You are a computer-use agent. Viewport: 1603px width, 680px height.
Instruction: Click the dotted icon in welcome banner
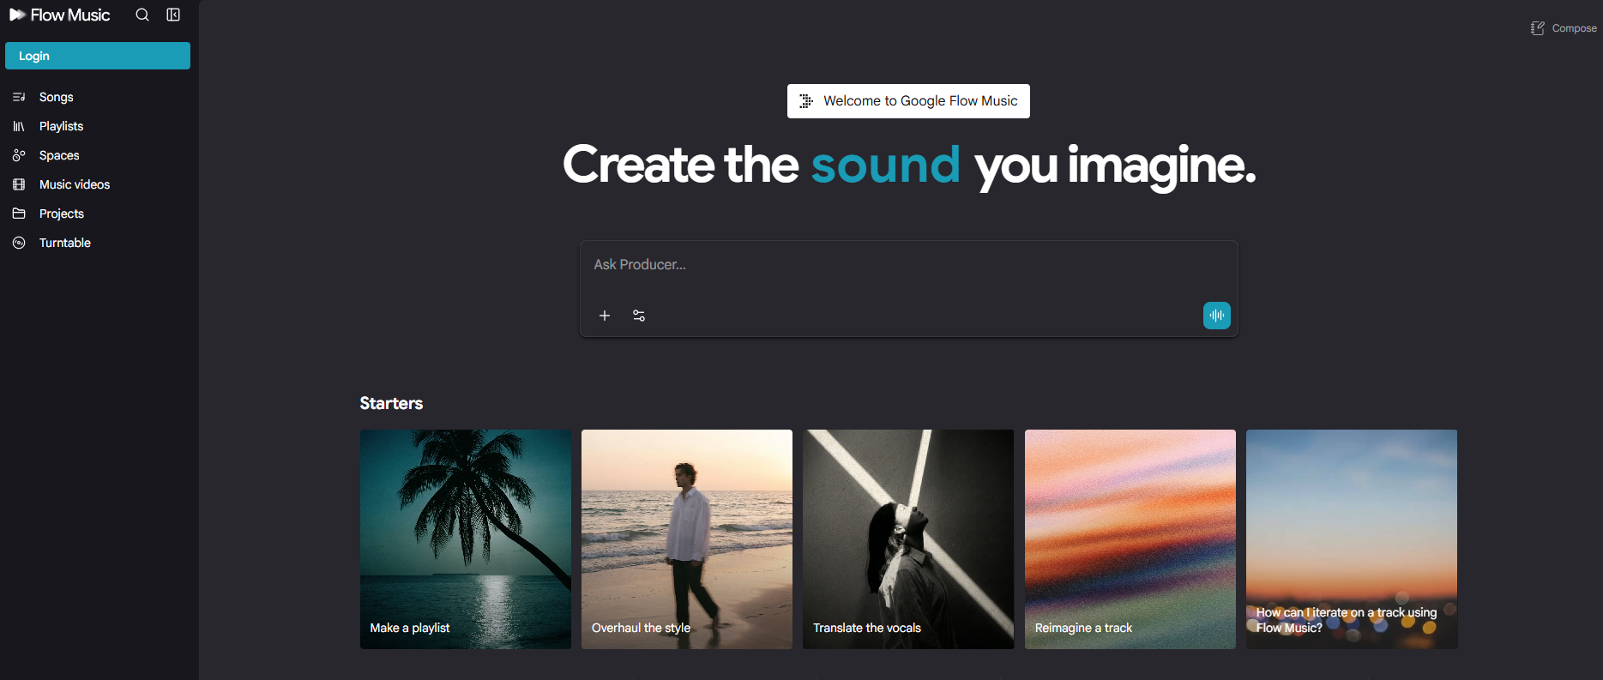click(806, 101)
